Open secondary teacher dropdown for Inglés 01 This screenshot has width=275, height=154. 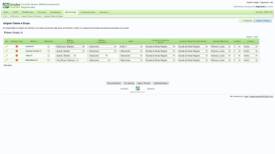(98, 56)
